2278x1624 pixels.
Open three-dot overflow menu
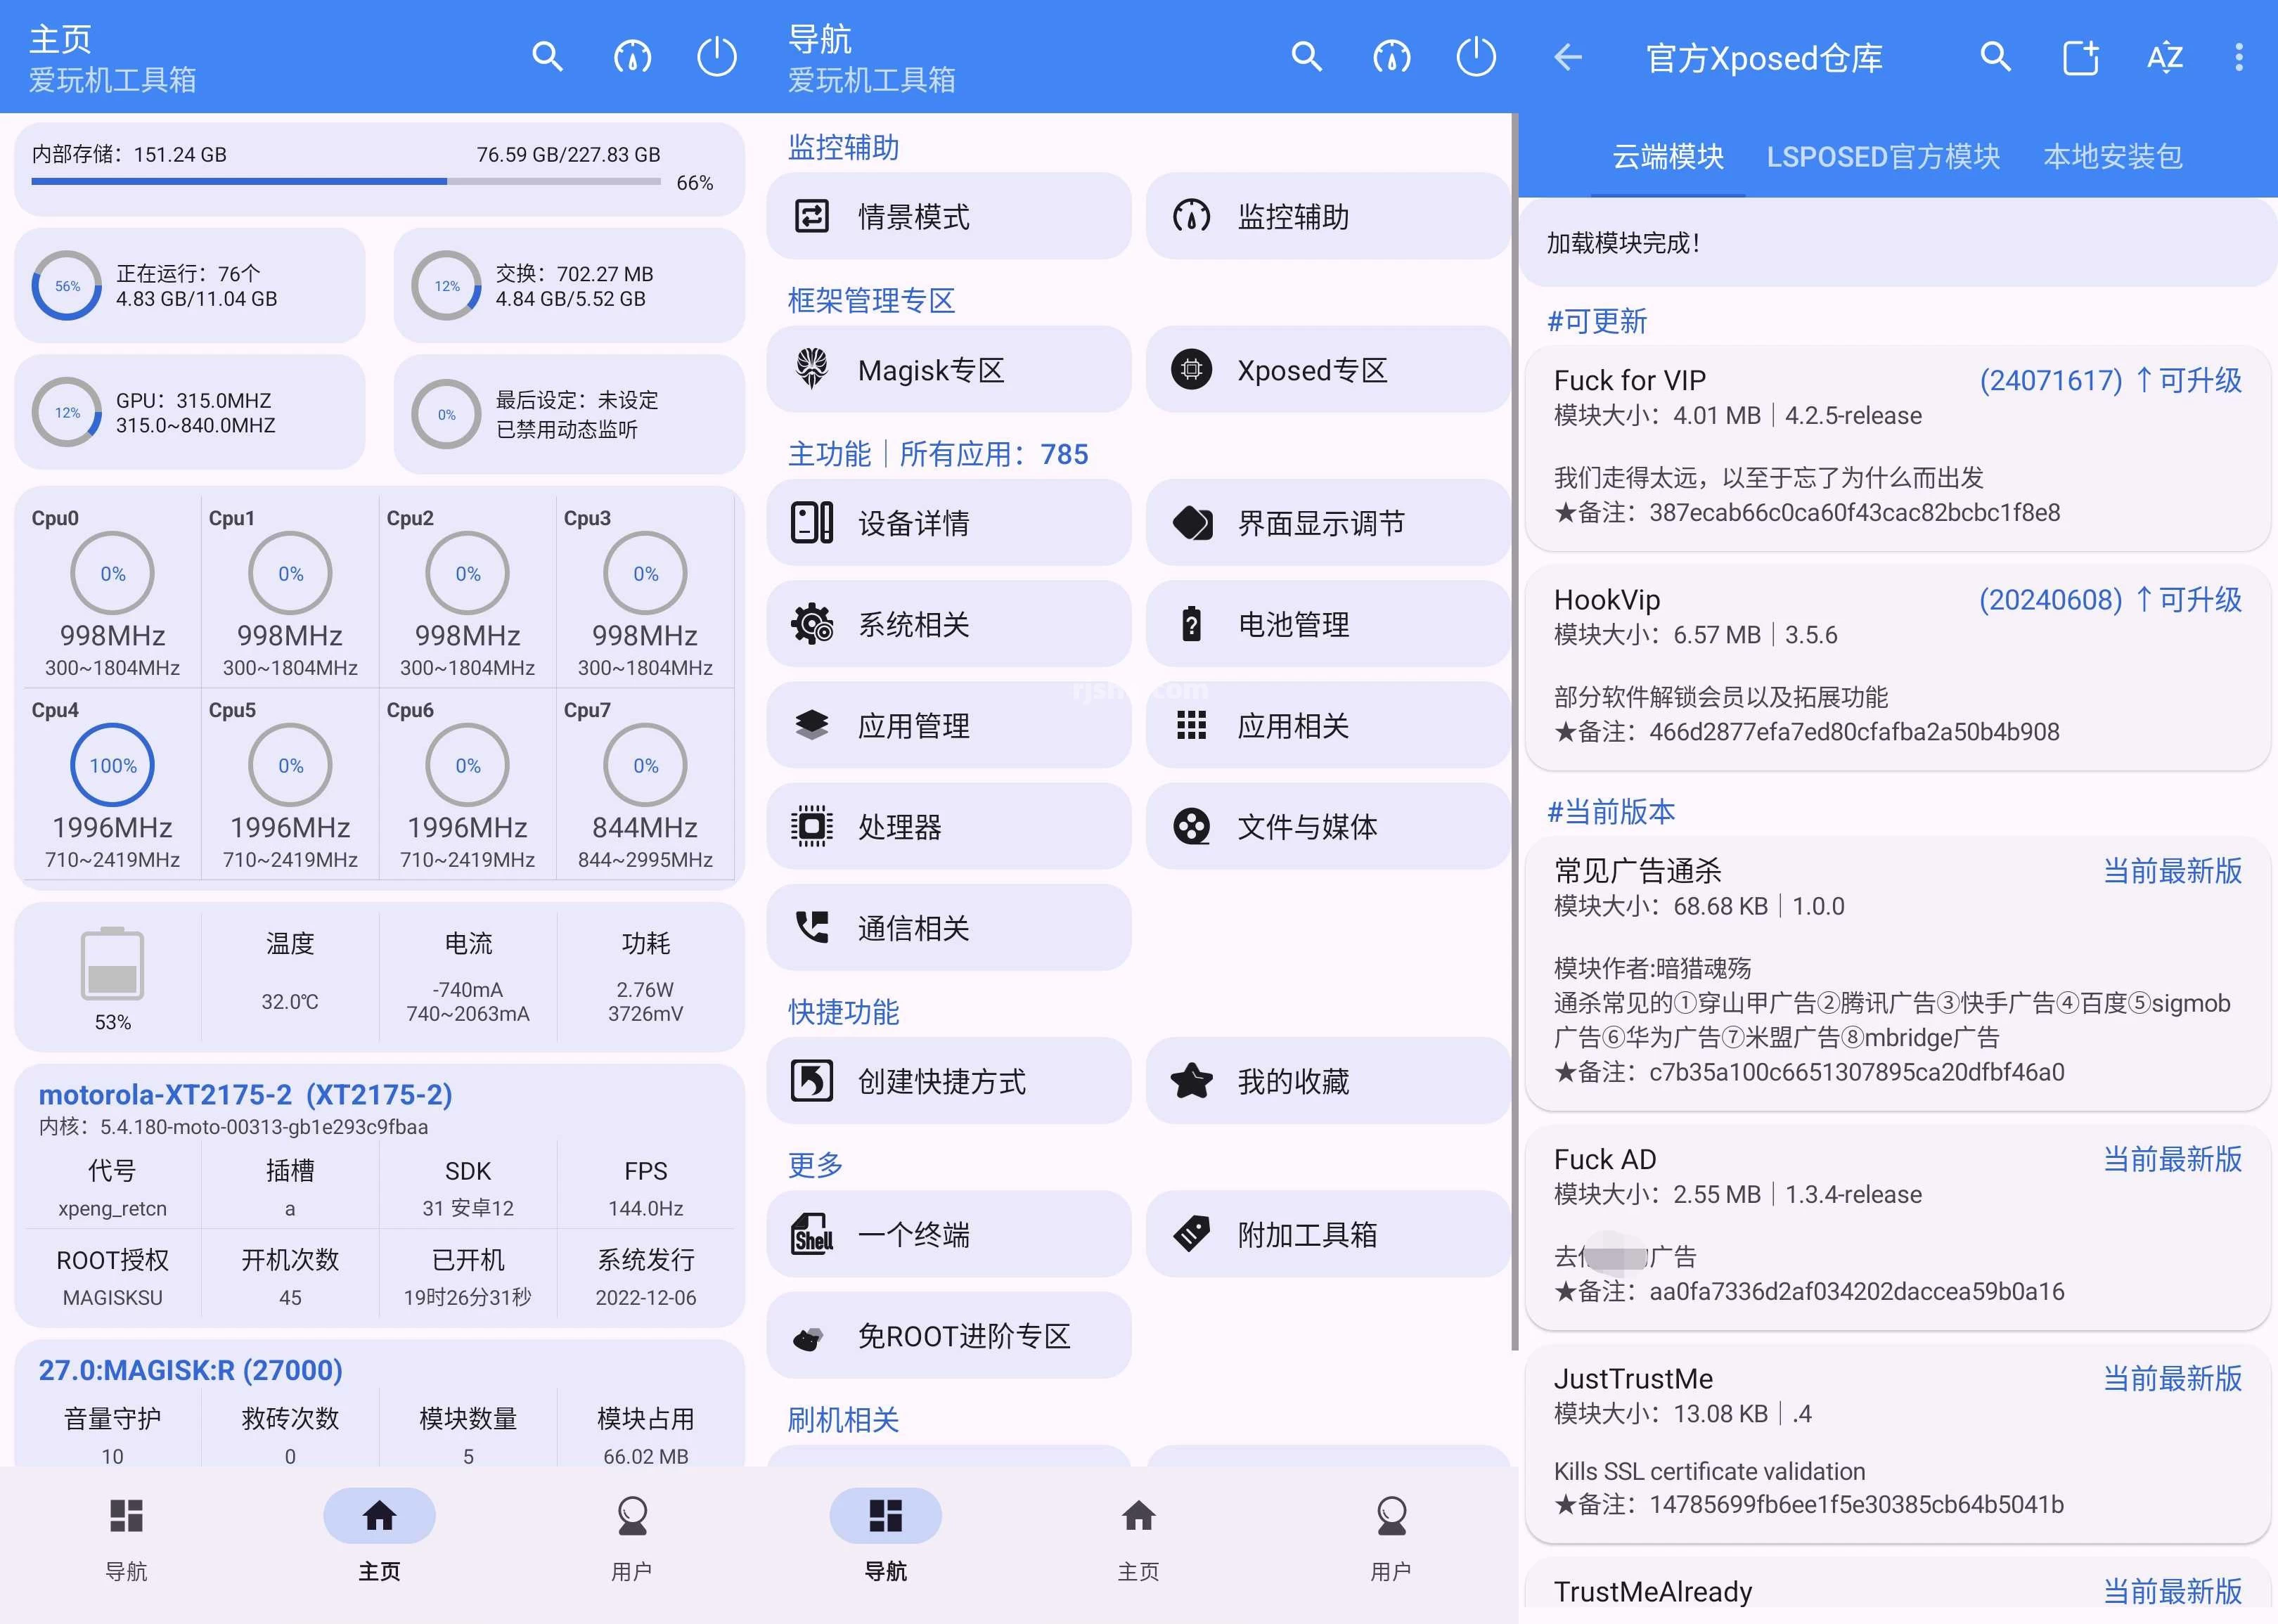click(x=2239, y=57)
